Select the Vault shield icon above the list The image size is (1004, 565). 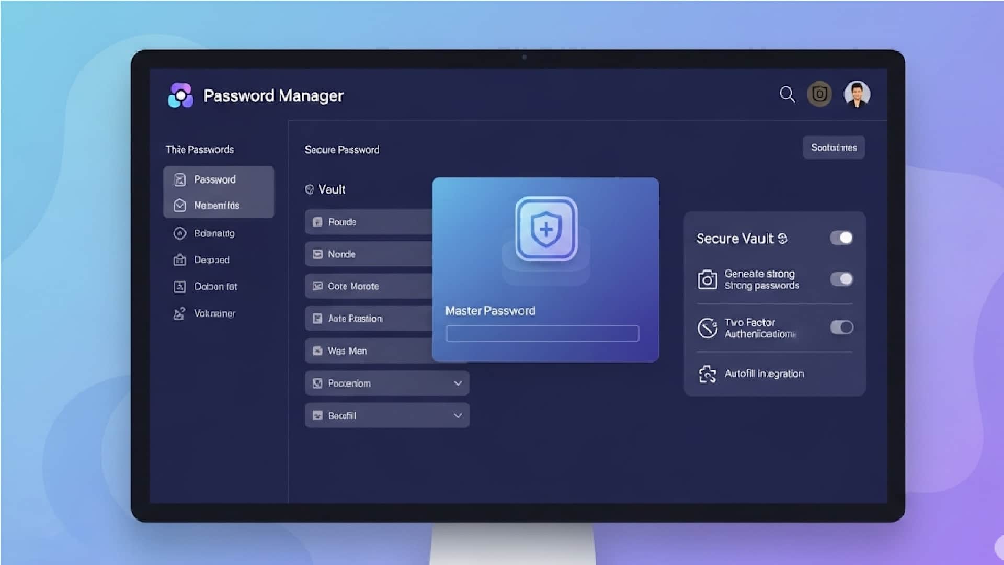tap(310, 189)
